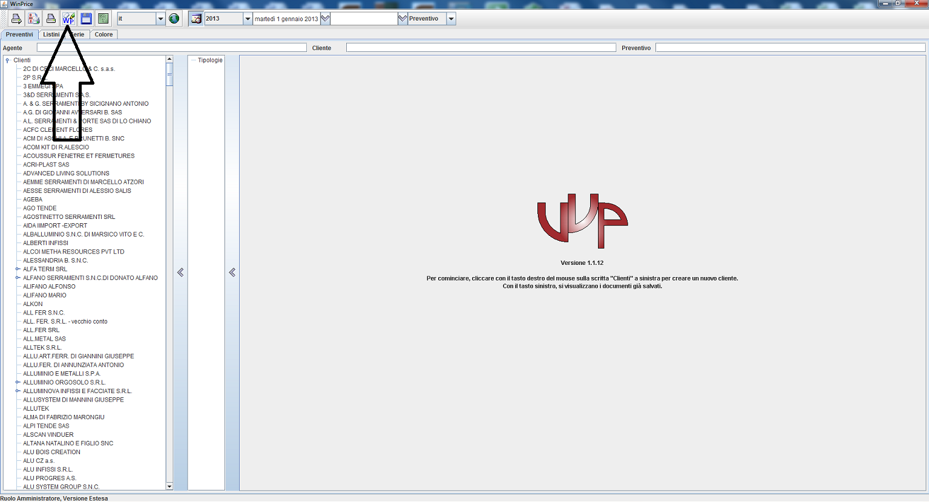The image size is (929, 502).
Task: Select client ACRI-PLAST SAS
Action: tap(46, 165)
